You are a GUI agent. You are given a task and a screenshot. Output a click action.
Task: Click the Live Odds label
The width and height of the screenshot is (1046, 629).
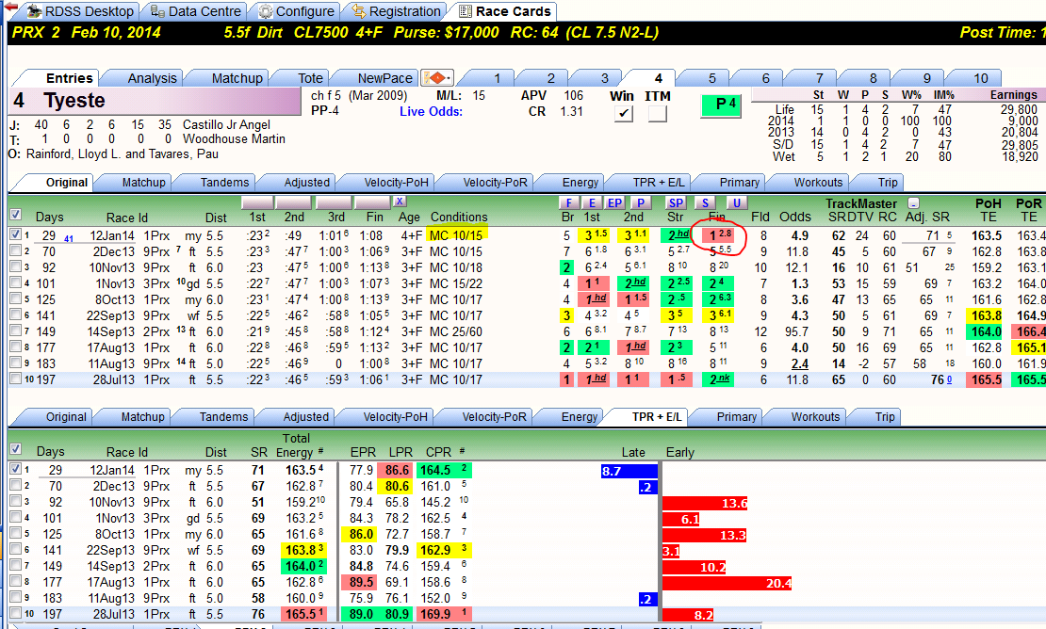431,112
